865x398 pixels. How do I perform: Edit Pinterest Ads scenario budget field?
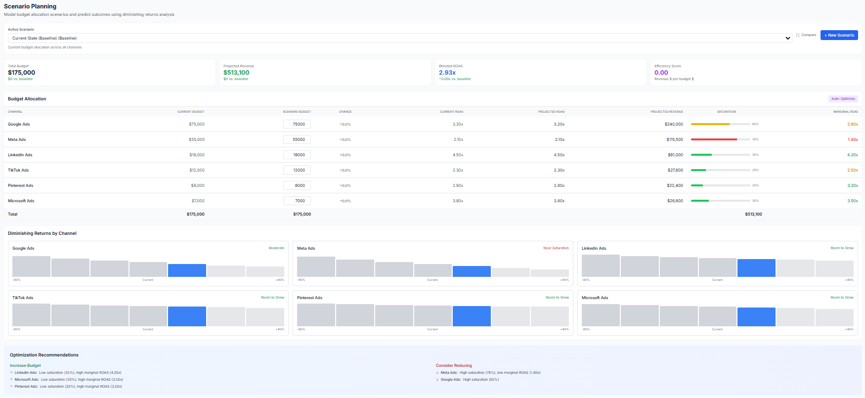[297, 185]
